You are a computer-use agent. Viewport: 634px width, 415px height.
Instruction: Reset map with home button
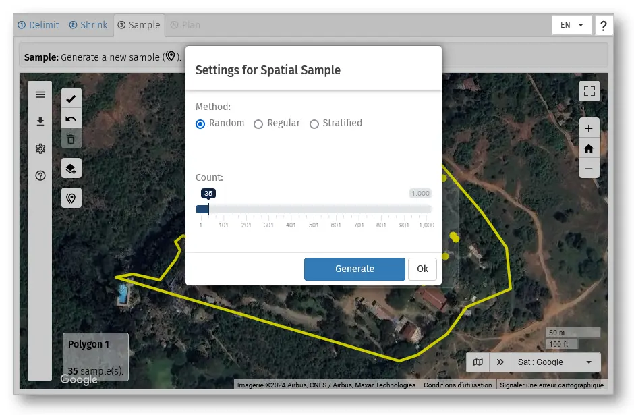[589, 148]
